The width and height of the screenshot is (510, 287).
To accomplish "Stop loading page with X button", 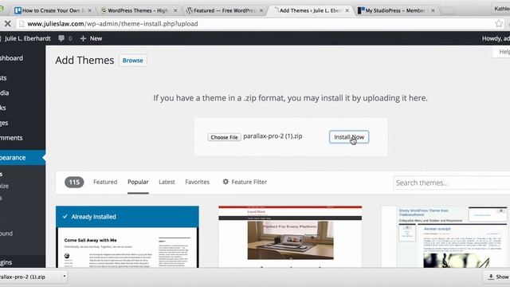I will 7,24.
